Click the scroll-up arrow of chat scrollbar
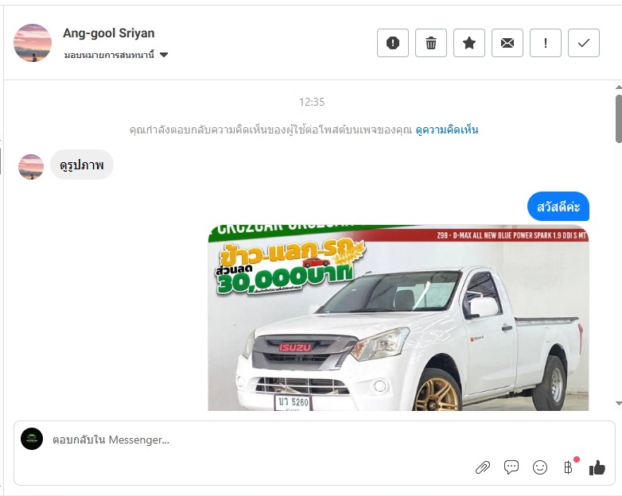This screenshot has height=496, width=622. pyautogui.click(x=619, y=87)
